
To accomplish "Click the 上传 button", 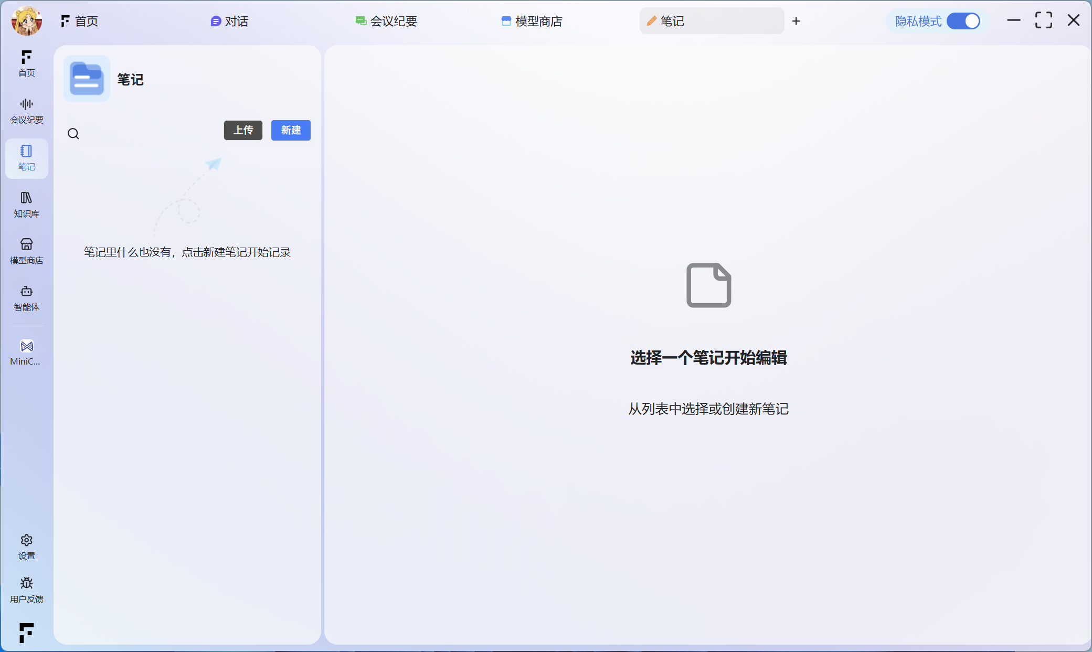I will (x=243, y=130).
